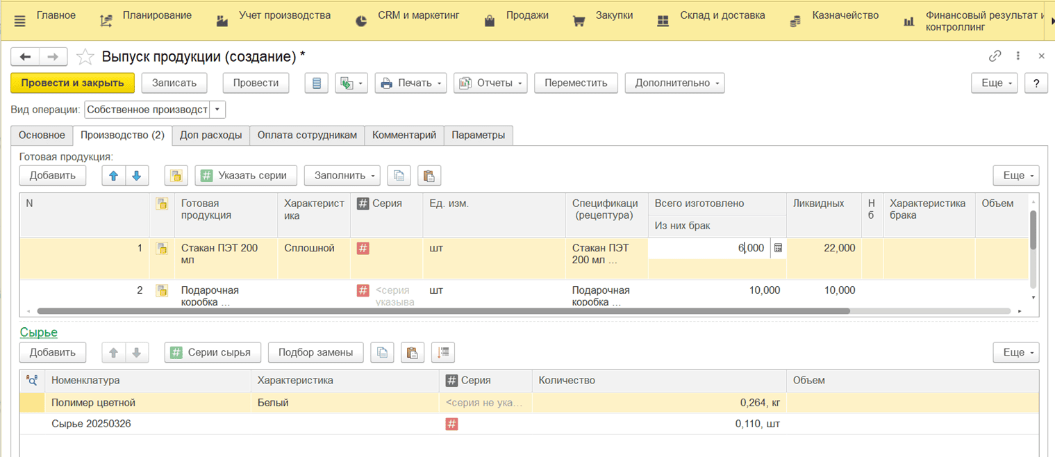Click the copy link chain icon
The image size is (1055, 457).
tap(995, 56)
